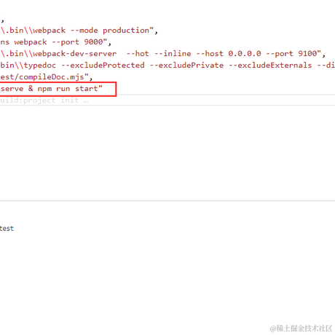Click the --inline flag
The image size is (335, 335).
point(173,53)
